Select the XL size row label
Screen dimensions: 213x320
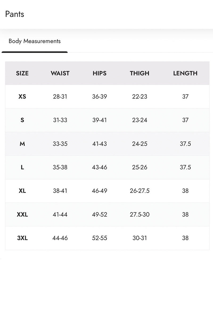coord(22,191)
